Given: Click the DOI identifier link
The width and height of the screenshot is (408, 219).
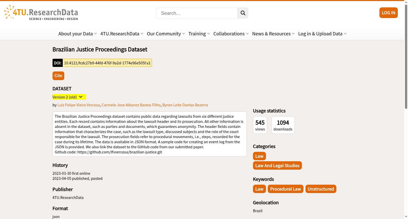Looking at the screenshot, I should [107, 63].
